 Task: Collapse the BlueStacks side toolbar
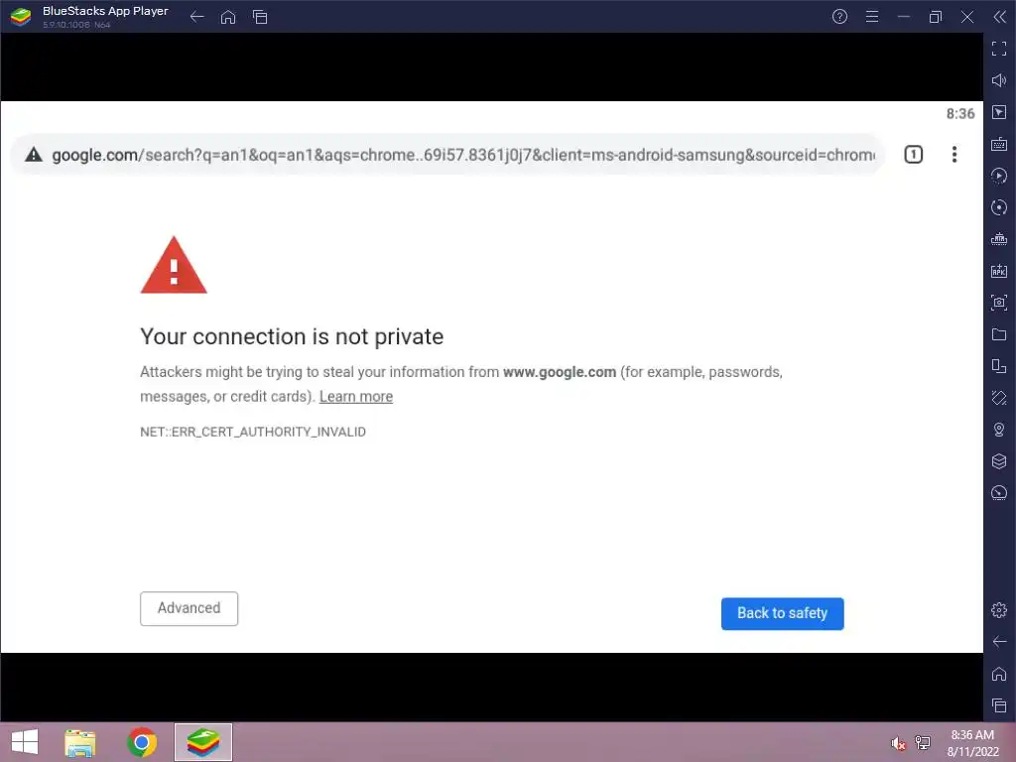click(x=999, y=17)
